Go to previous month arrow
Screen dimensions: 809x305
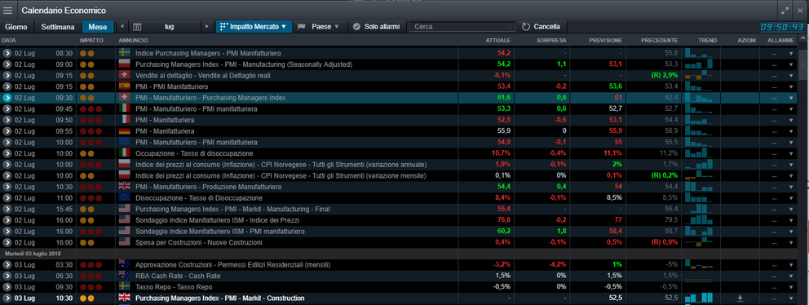coord(122,26)
